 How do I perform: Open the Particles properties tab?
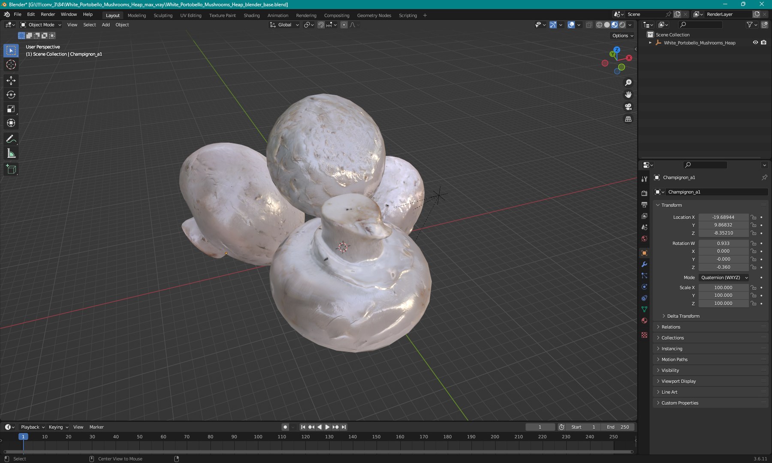[644, 276]
